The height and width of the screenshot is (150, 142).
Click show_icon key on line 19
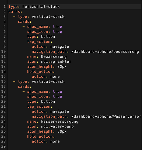tap(38, 97)
